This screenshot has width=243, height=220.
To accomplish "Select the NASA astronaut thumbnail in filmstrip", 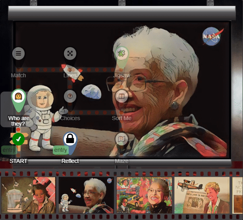I will [86, 195].
